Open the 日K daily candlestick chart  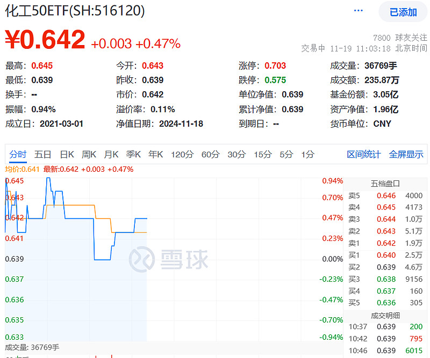click(x=66, y=154)
